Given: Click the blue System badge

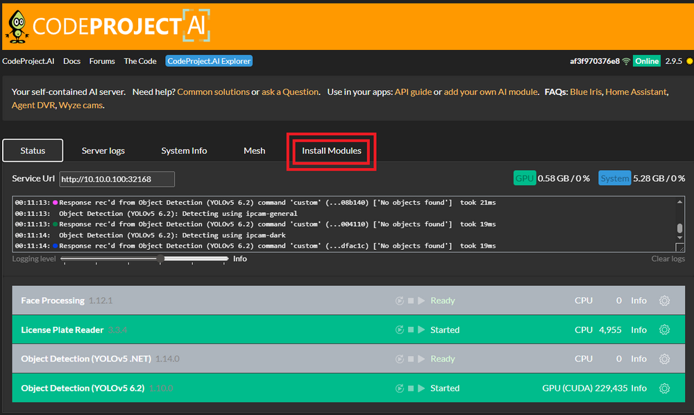Looking at the screenshot, I should click(615, 178).
